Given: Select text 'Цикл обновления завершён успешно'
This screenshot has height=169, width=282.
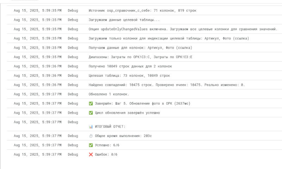Looking at the screenshot, I should tap(127, 113).
